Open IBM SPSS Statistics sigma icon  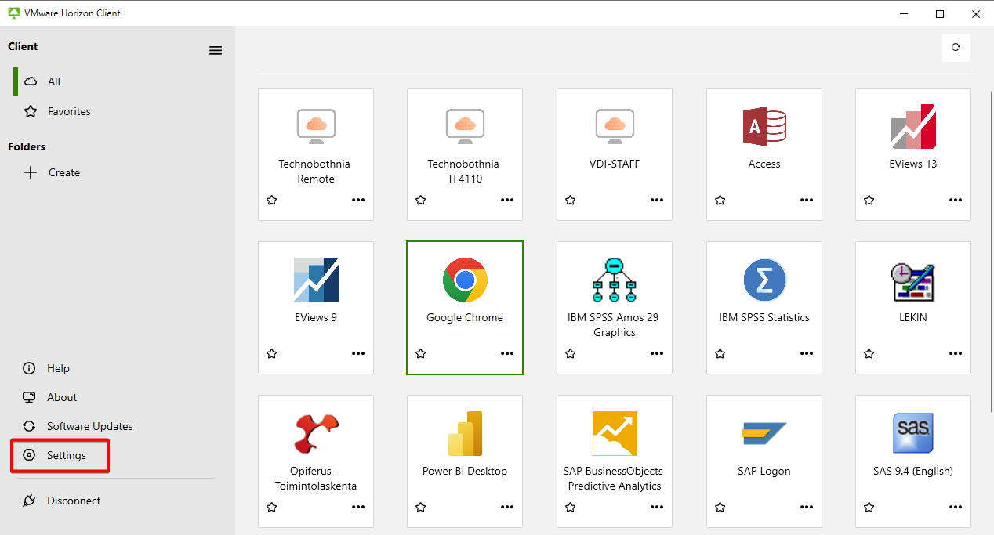(x=764, y=280)
